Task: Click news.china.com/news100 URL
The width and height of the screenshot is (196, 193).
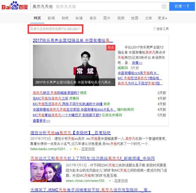Action: click(86, 181)
